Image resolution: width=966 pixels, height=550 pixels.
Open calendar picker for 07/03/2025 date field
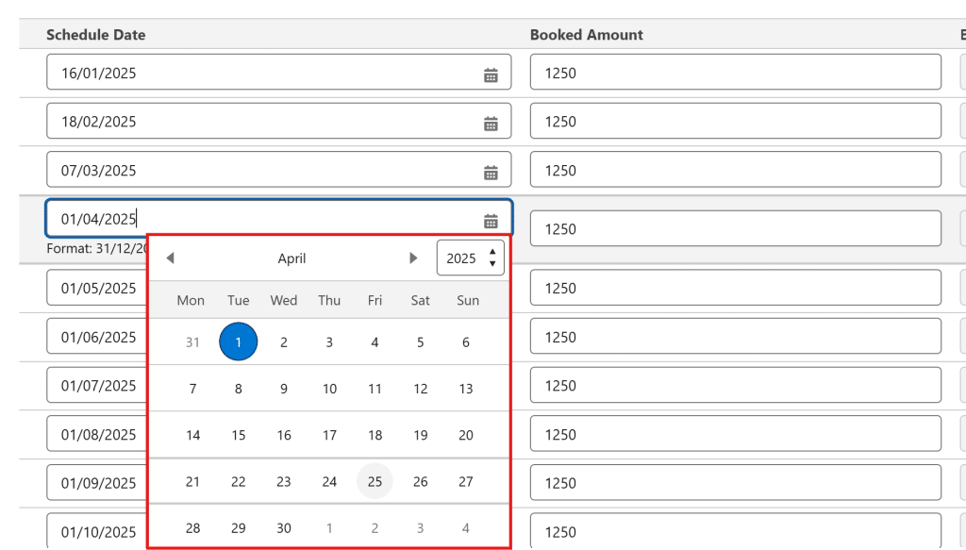491,173
